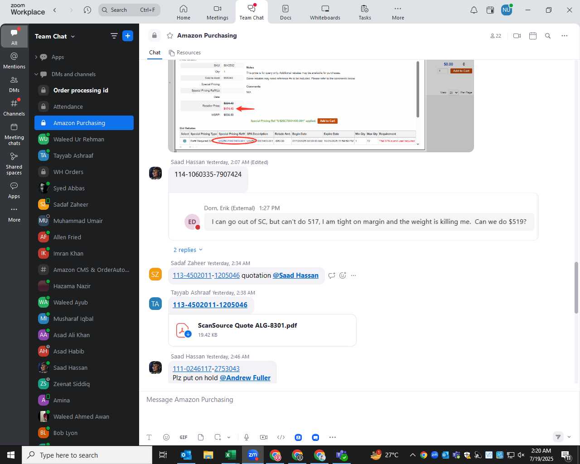This screenshot has height=464, width=580.
Task: Open the shared pricing screenshot image
Action: coord(321,105)
